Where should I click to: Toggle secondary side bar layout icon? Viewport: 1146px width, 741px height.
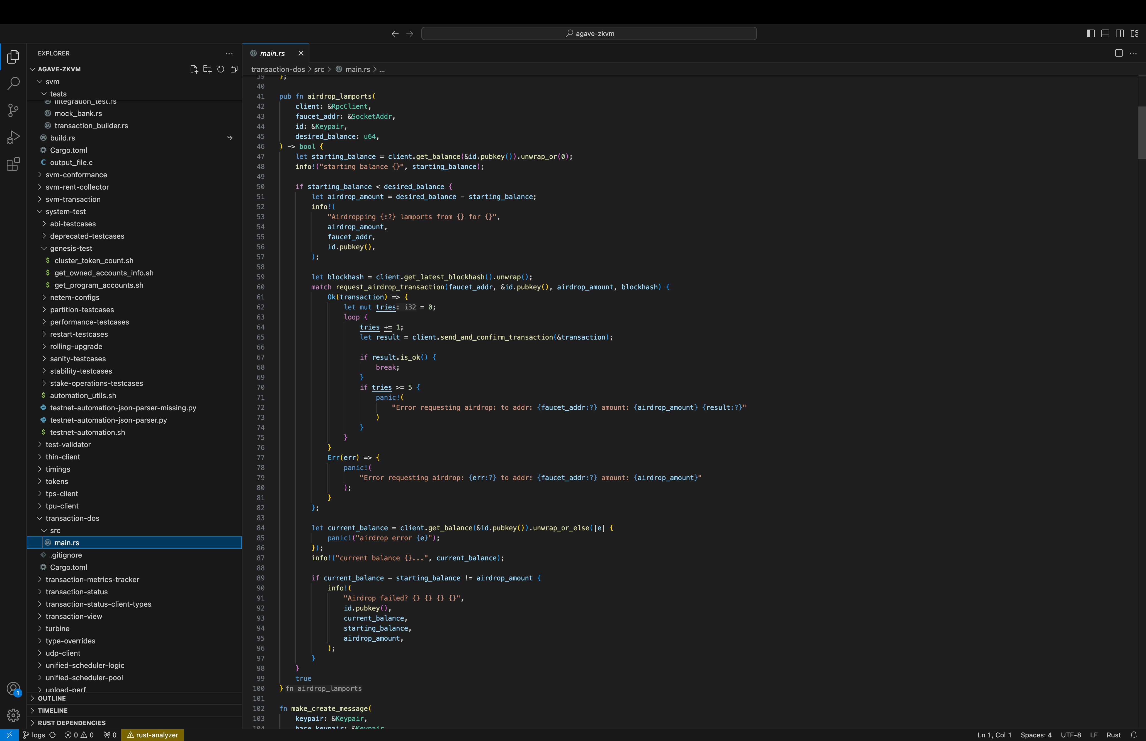(1120, 34)
